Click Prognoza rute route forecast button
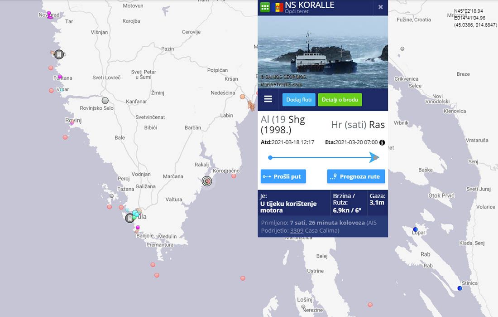The height and width of the screenshot is (317, 498). click(356, 176)
